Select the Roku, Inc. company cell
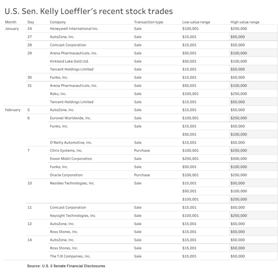The height and width of the screenshot is (275, 278). coord(58,94)
